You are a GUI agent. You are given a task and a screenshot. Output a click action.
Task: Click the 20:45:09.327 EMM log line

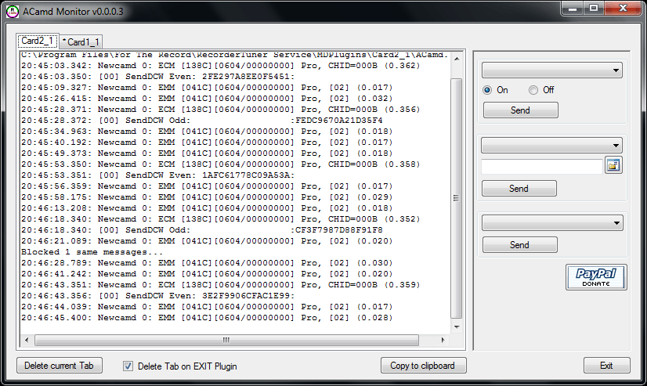tap(207, 88)
